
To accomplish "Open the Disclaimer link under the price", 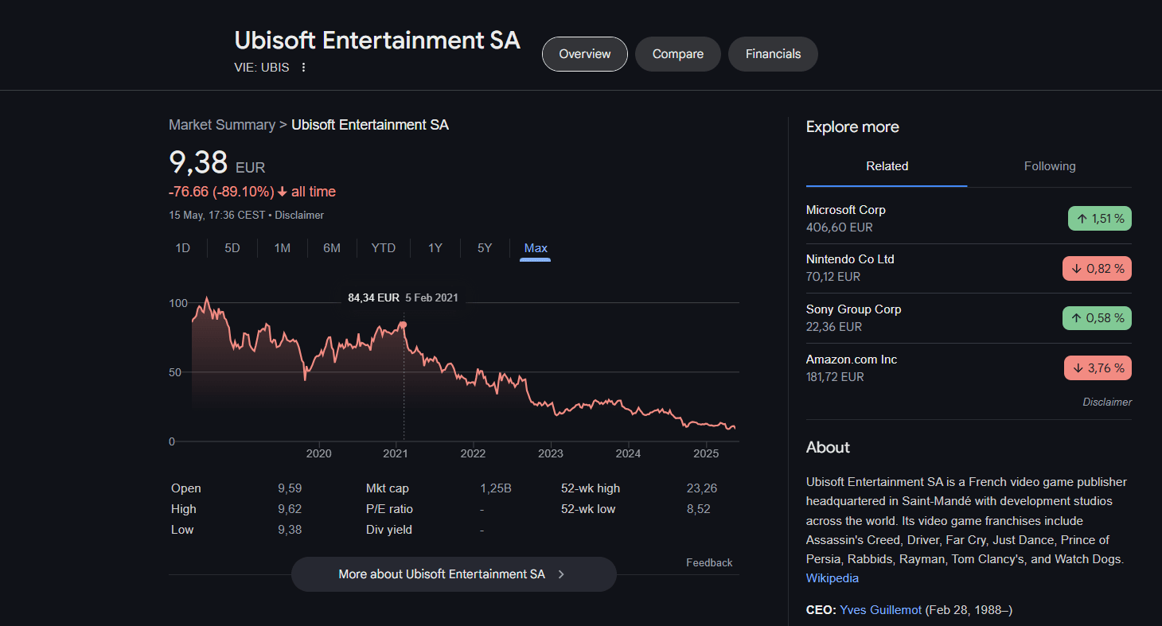I will click(299, 215).
